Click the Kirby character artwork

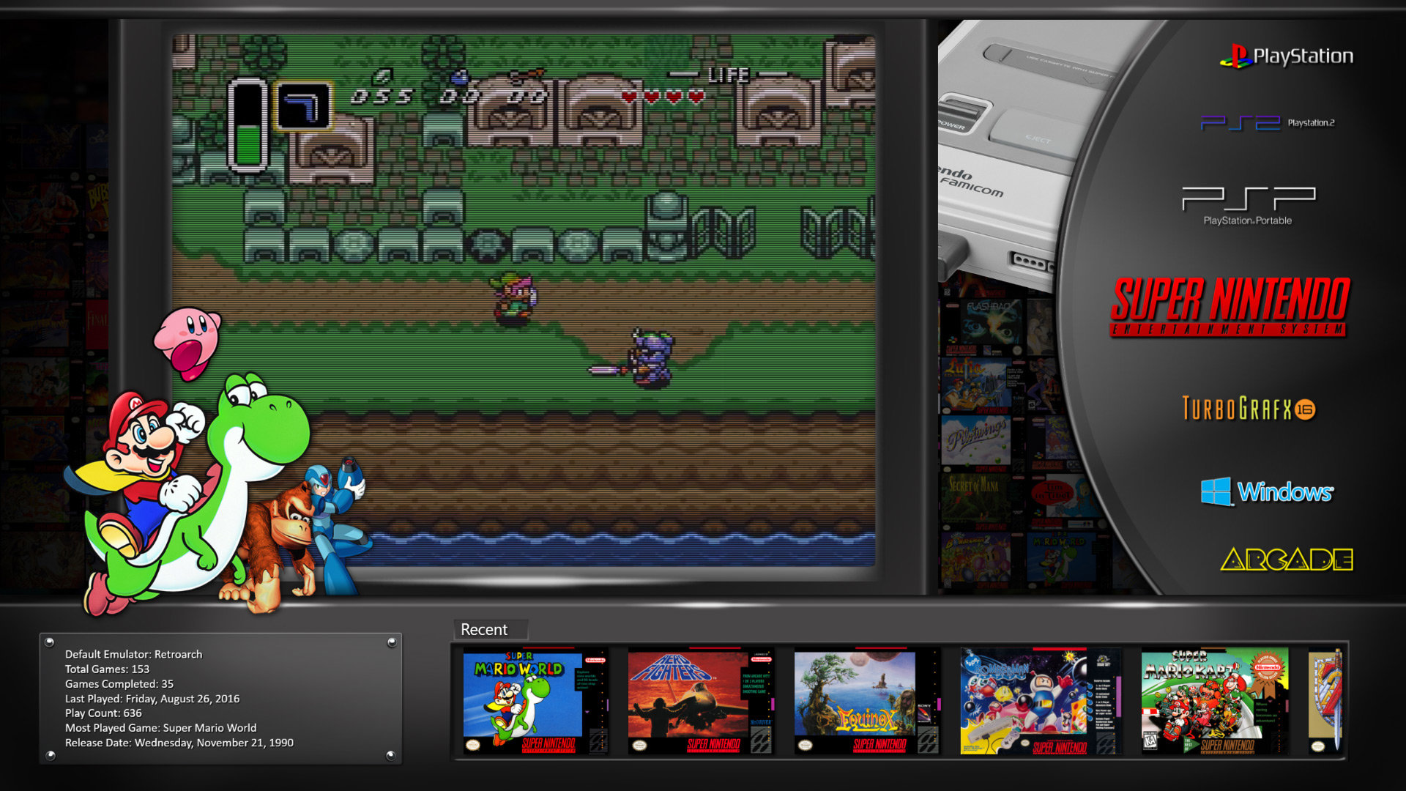[187, 342]
